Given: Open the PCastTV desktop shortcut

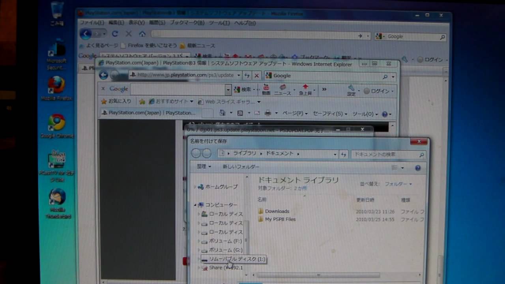Looking at the screenshot, I should (56, 166).
